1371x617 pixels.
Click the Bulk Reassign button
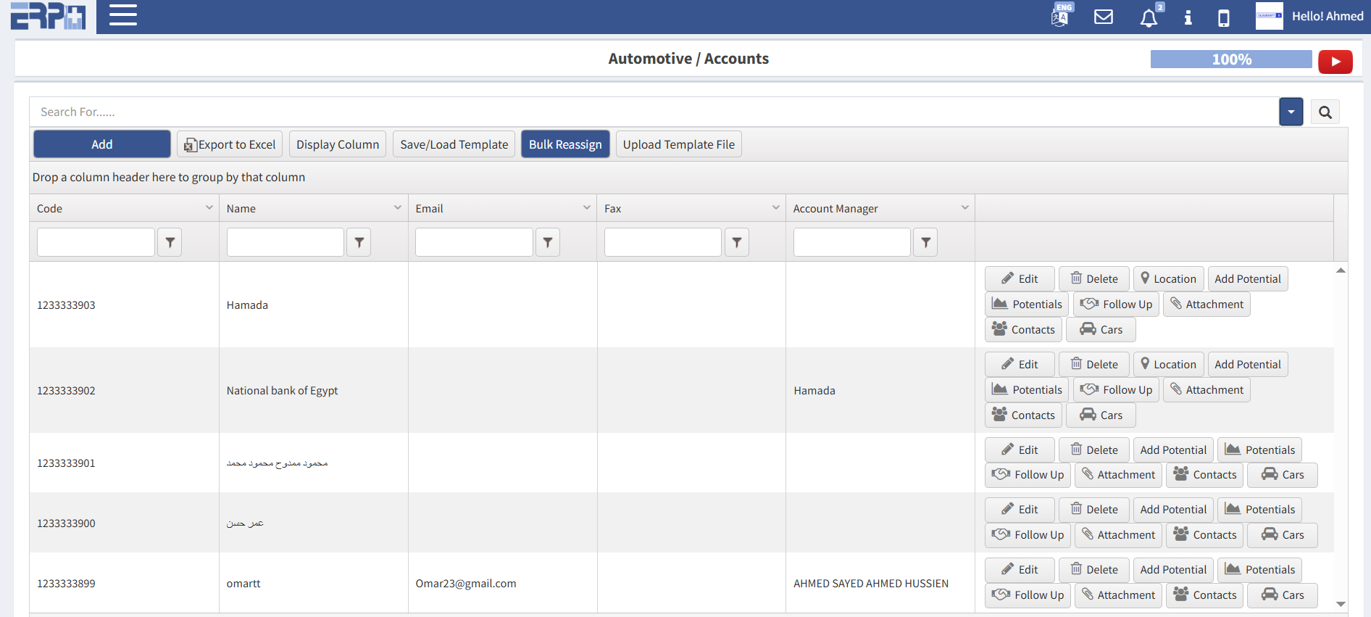[565, 144]
